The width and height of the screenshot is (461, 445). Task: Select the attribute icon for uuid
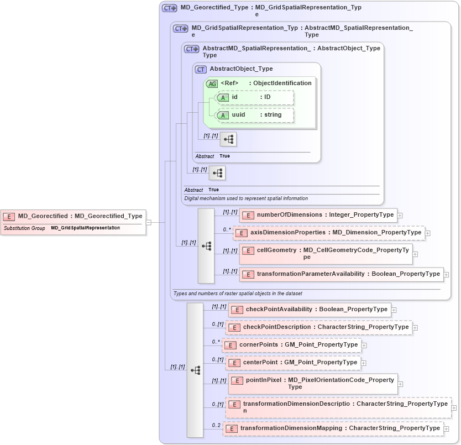pos(223,114)
